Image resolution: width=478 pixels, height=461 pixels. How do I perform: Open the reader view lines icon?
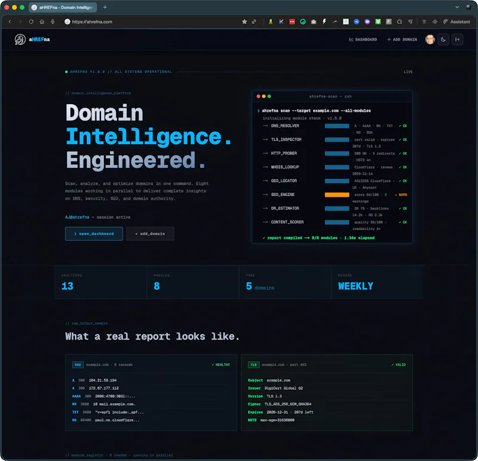coord(424,22)
